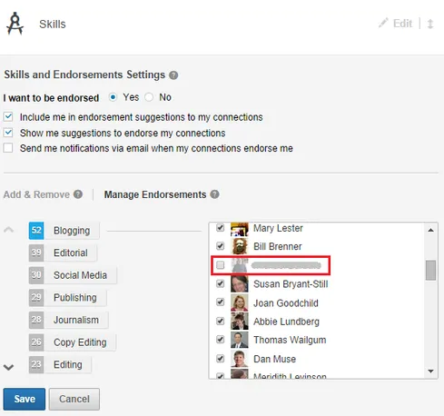Viewport: 444px width, 416px height.
Task: Click the endorsers list scroll-down arrow
Action: (431, 371)
